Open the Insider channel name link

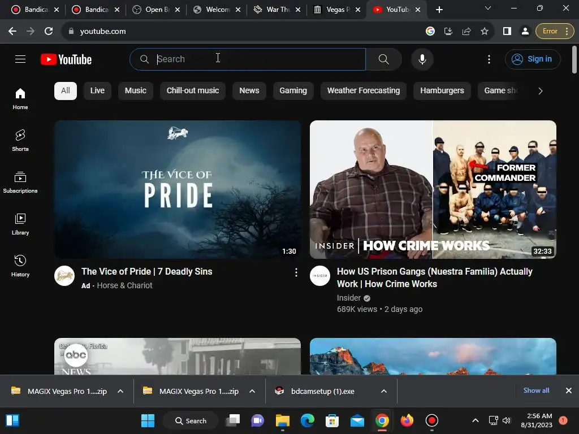(x=348, y=298)
